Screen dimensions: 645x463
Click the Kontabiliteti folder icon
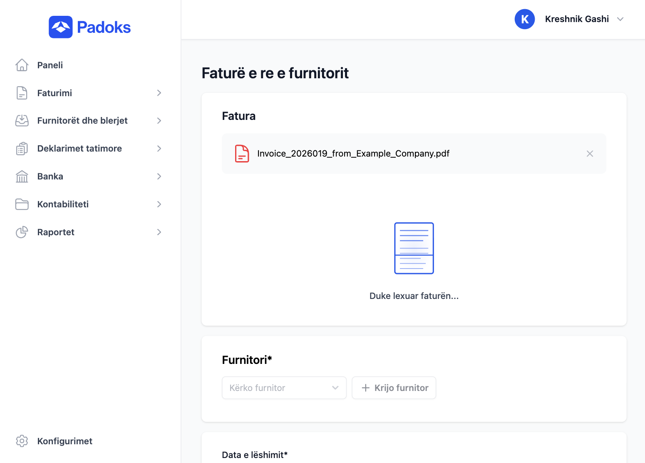tap(22, 204)
